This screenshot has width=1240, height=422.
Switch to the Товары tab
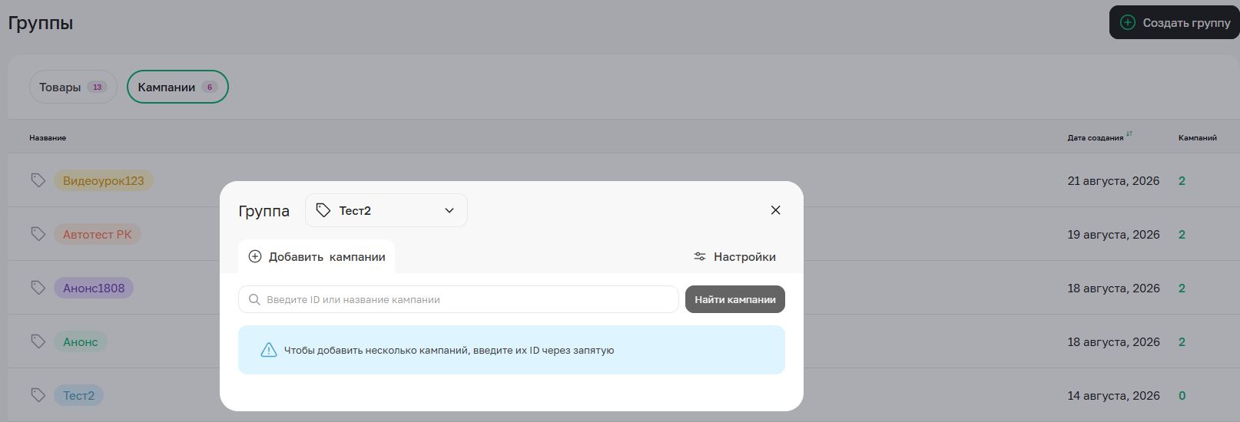pyautogui.click(x=73, y=87)
